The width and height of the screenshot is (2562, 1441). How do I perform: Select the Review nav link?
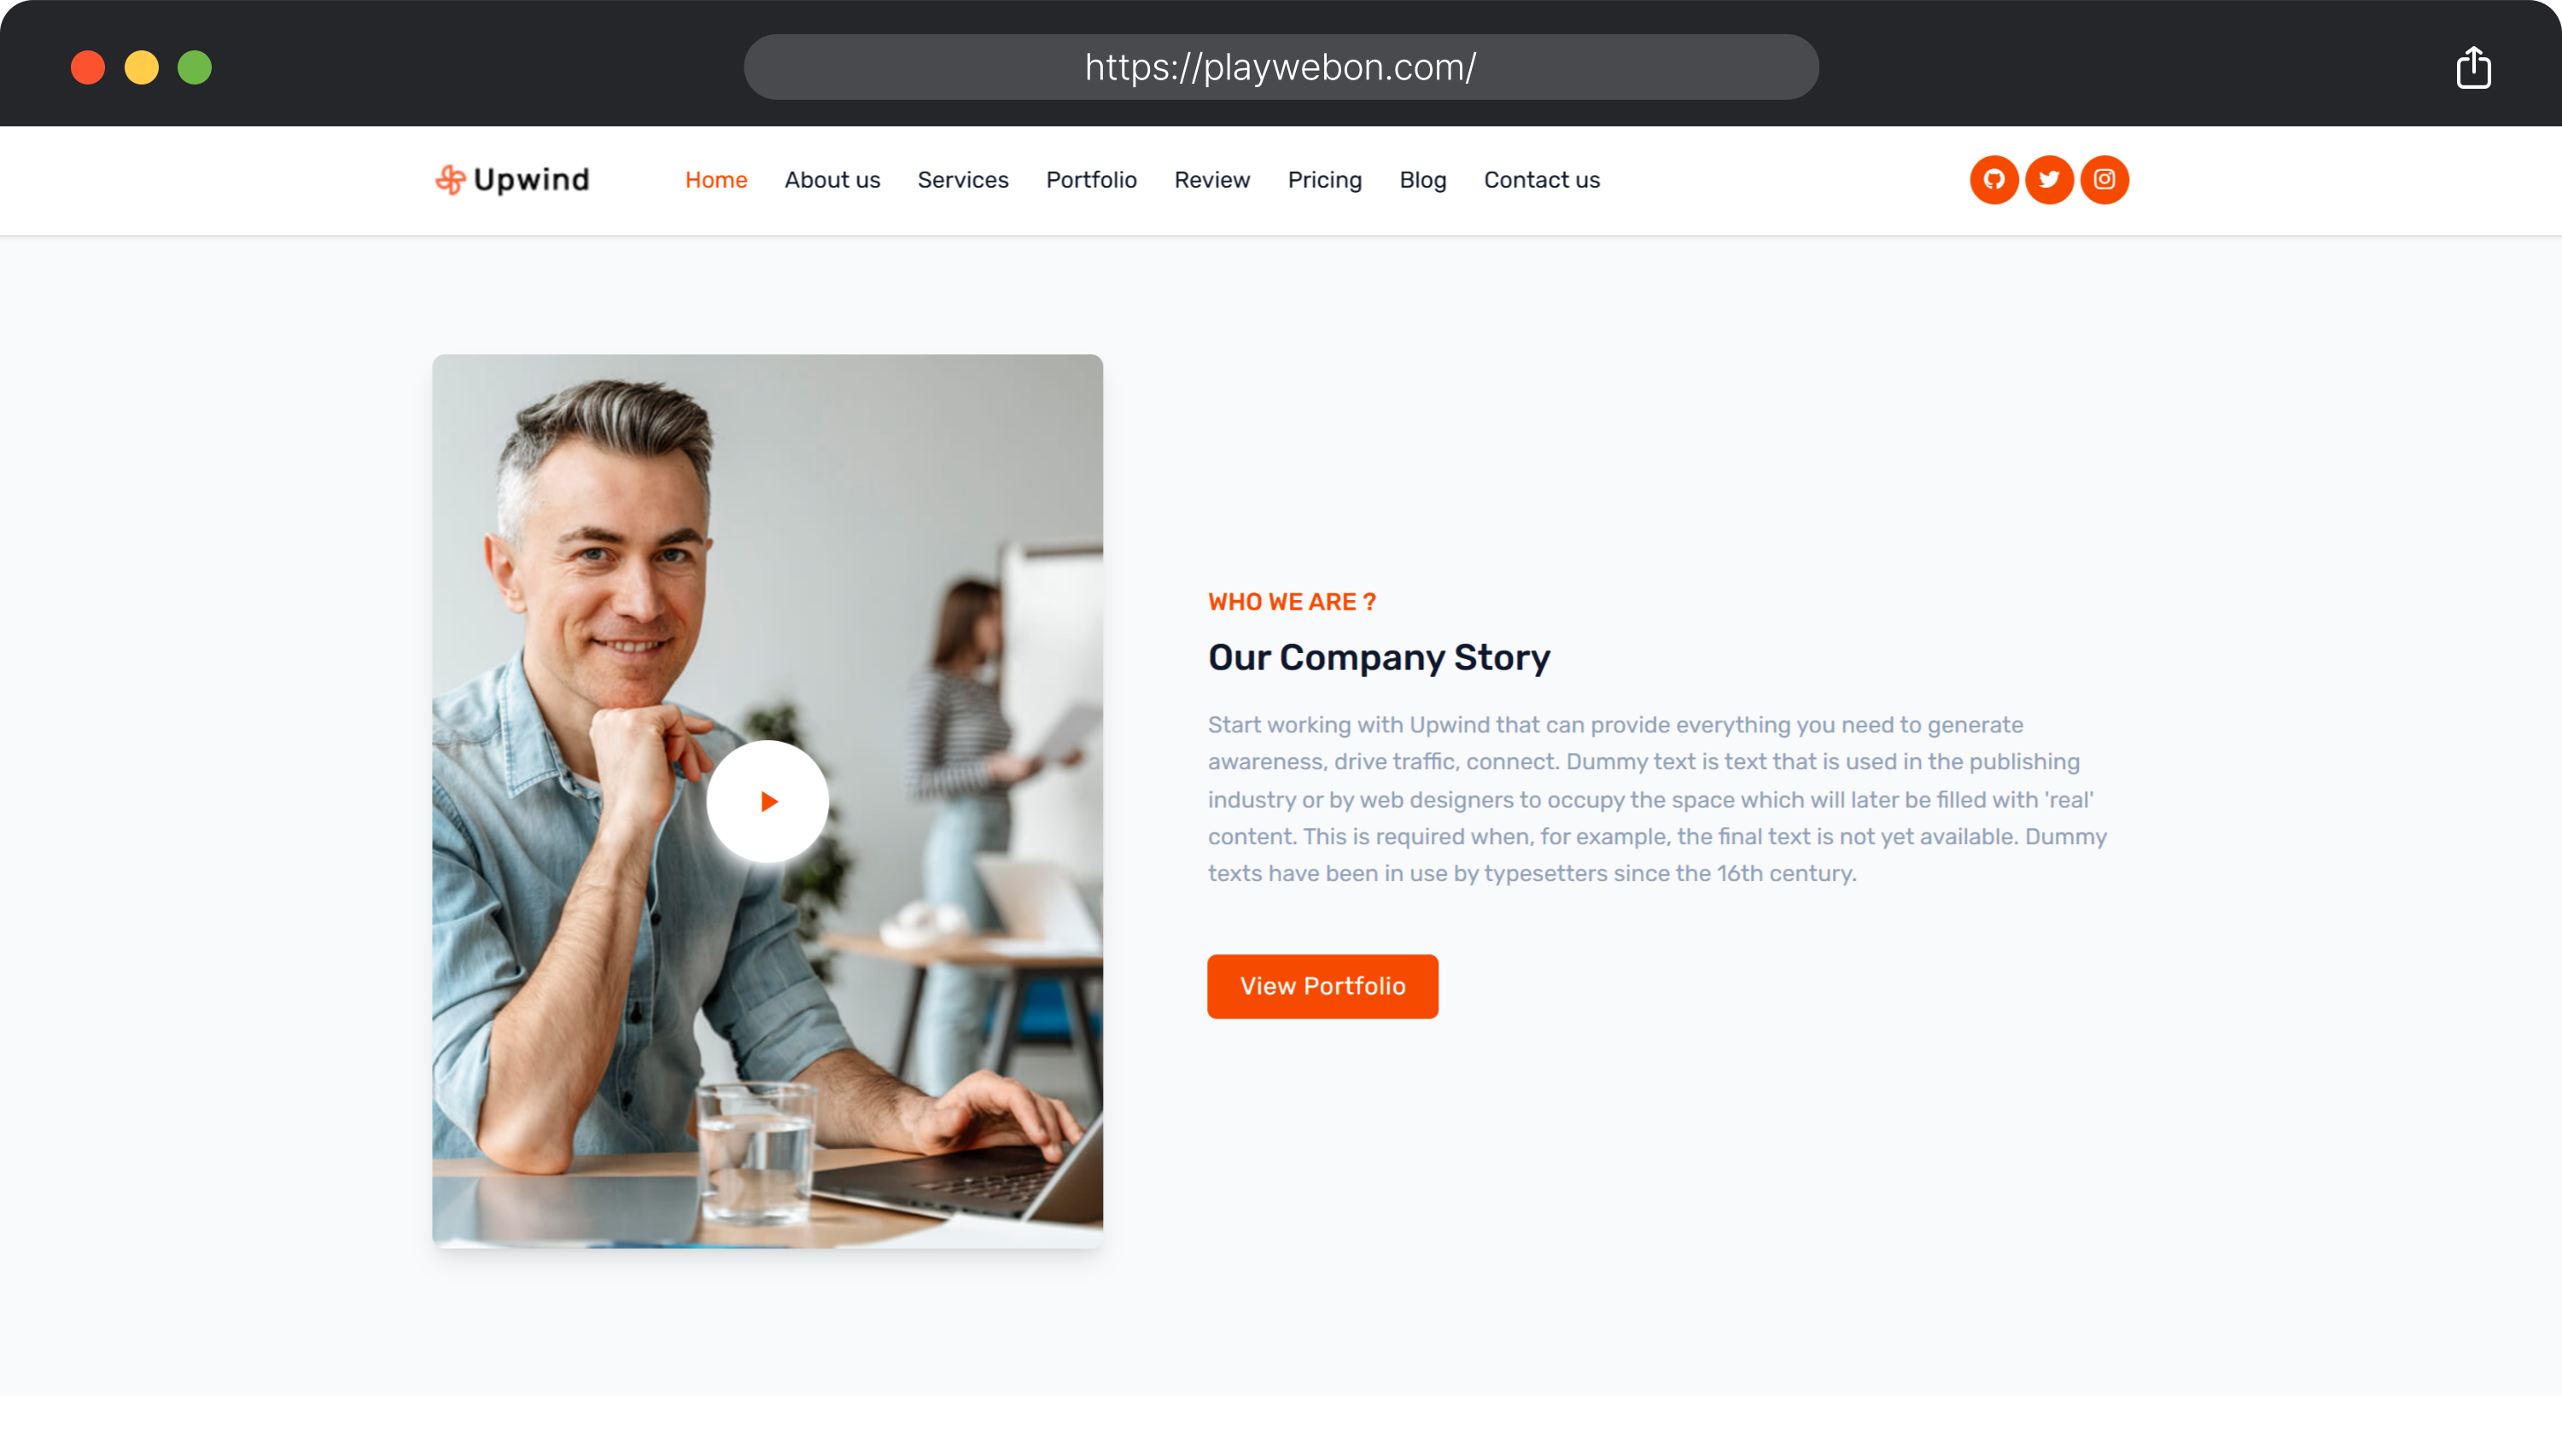pos(1211,180)
